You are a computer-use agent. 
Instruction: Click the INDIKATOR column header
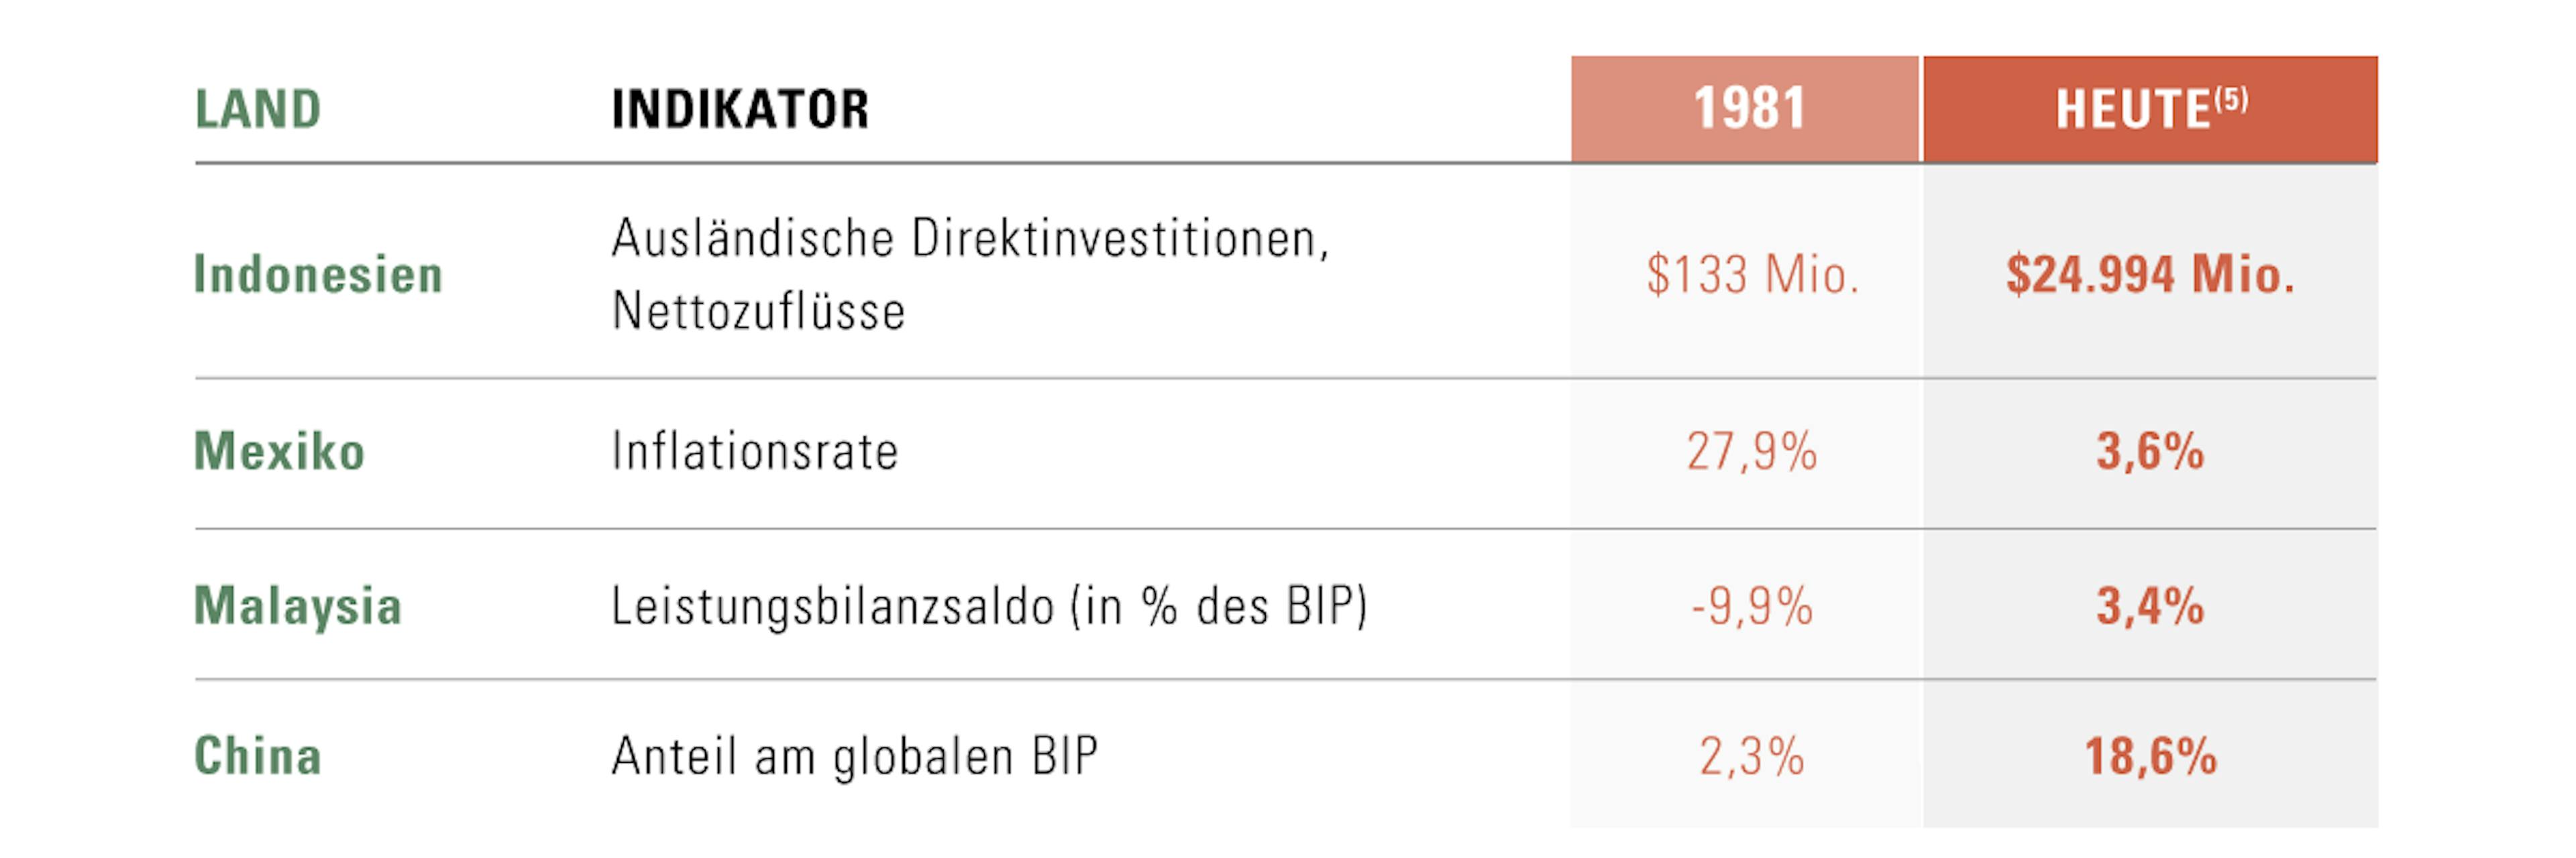(740, 109)
